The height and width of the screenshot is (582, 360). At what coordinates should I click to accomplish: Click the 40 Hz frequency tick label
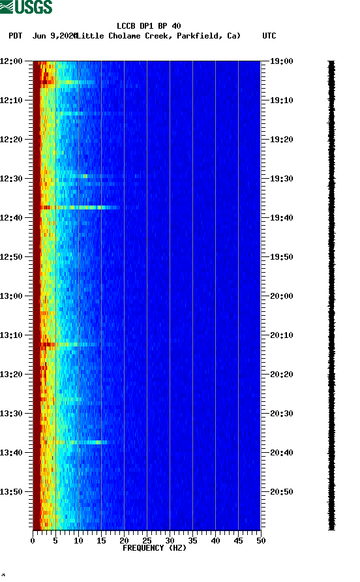215,541
